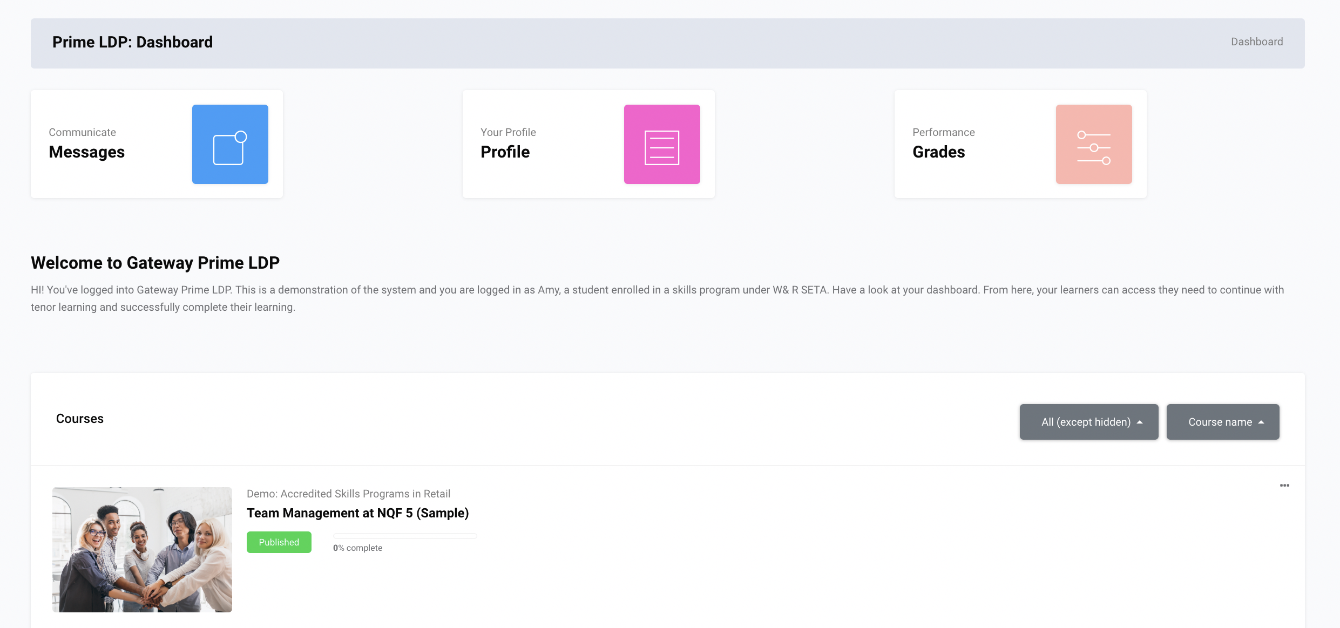Click the Dashboard breadcrumb link
This screenshot has height=628, width=1340.
(x=1256, y=42)
